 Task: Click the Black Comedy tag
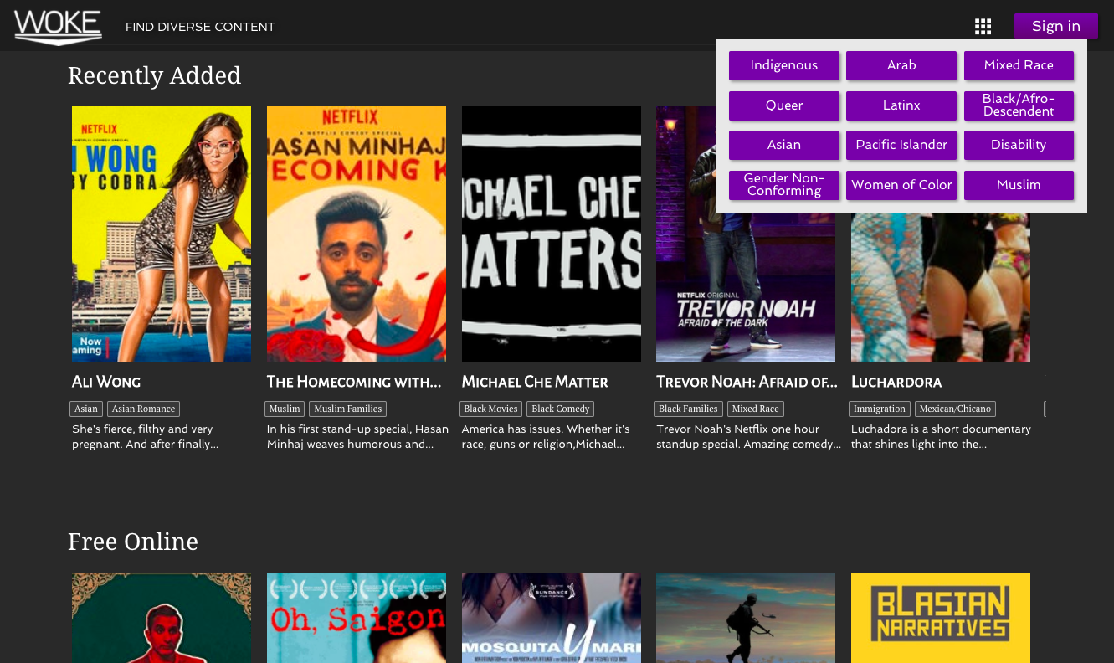tap(561, 409)
